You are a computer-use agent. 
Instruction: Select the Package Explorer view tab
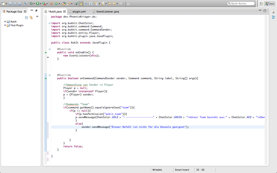tap(14, 11)
